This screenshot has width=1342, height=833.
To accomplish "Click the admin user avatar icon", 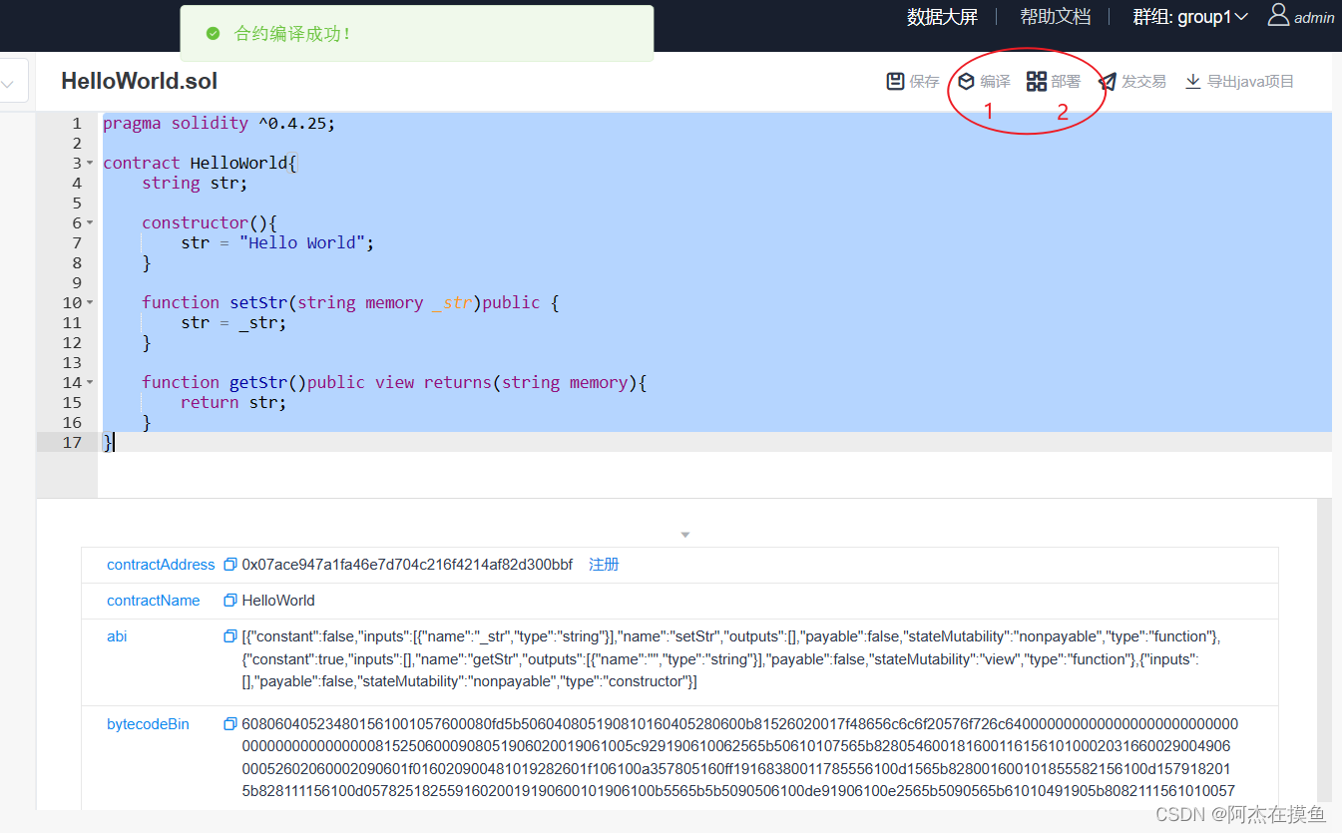I will pyautogui.click(x=1278, y=15).
